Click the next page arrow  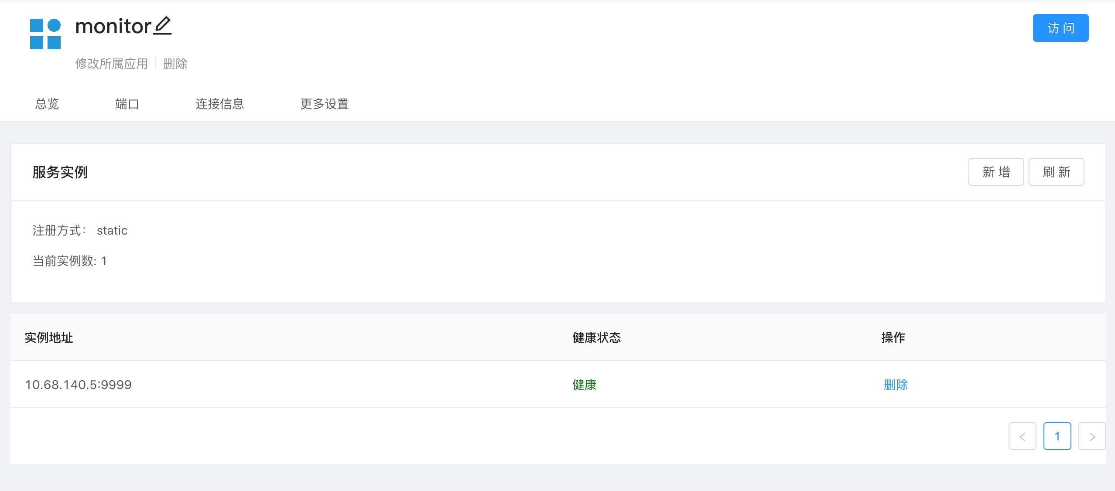point(1092,436)
